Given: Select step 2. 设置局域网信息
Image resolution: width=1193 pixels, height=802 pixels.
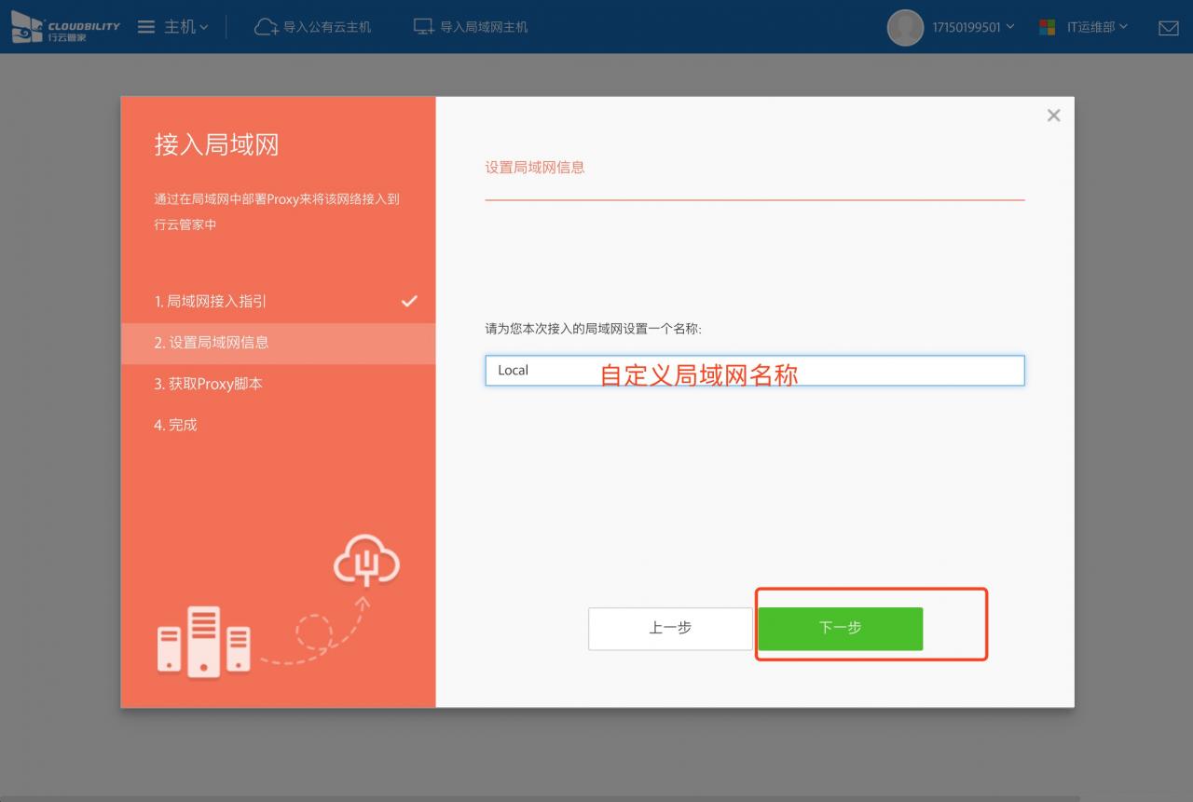Looking at the screenshot, I should (212, 343).
